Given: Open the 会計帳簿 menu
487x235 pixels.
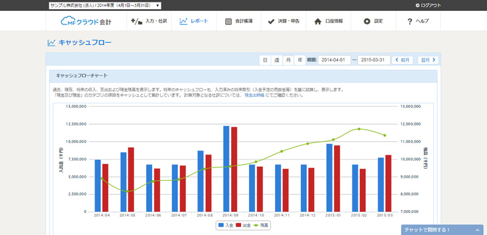Looking at the screenshot, I should pyautogui.click(x=239, y=21).
